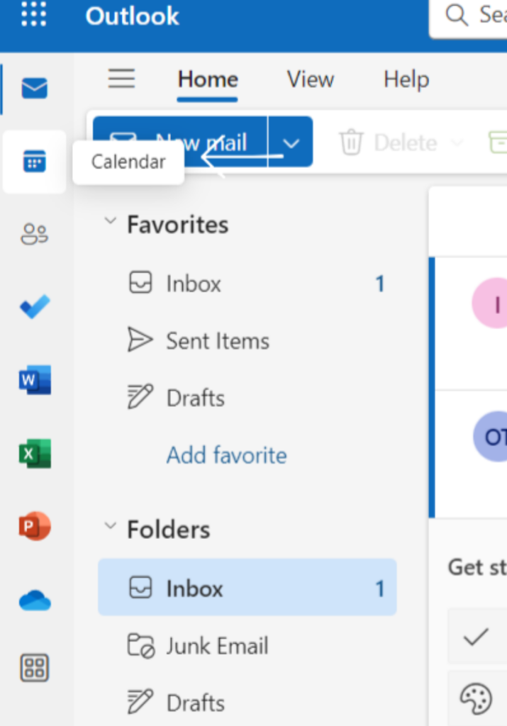Viewport: 507px width, 726px height.
Task: Launch PowerPoint from the sidebar
Action: click(35, 527)
